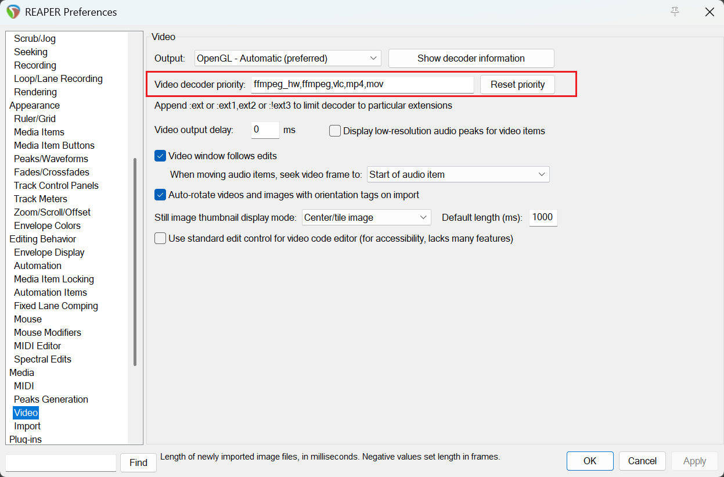724x477 pixels.
Task: Select Automation Items page
Action: 51,292
